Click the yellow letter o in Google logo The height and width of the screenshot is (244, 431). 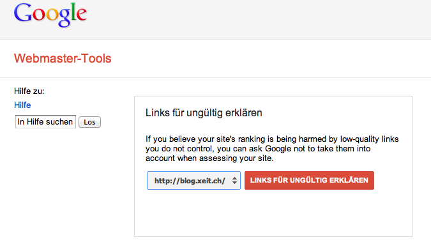52,15
